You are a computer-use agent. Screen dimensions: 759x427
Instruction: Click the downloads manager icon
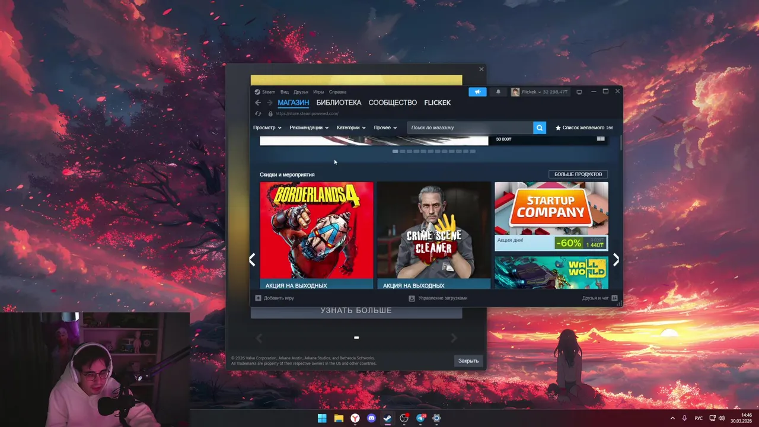(412, 298)
